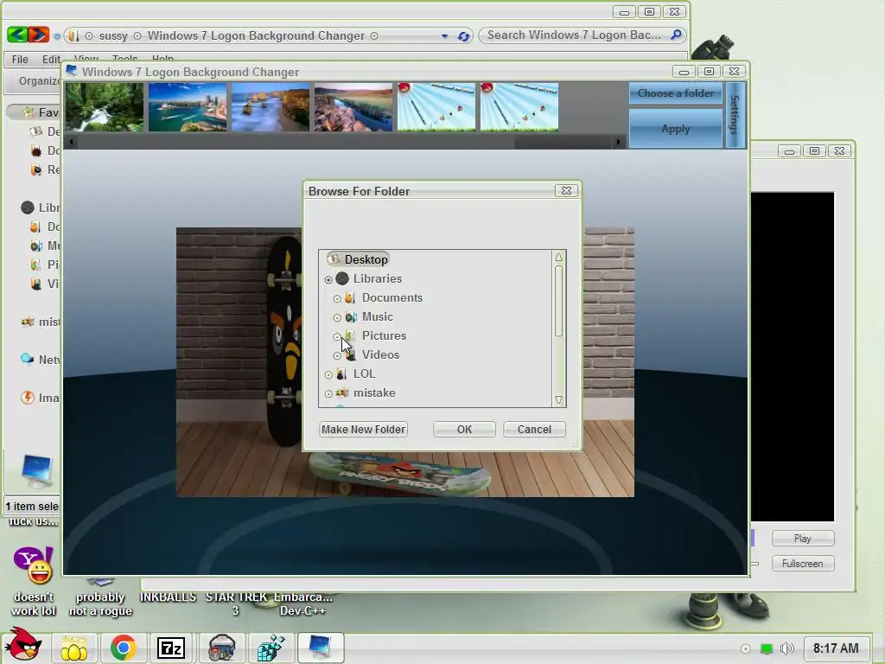The image size is (885, 664).
Task: Select Videos folder in the tree
Action: click(x=380, y=354)
